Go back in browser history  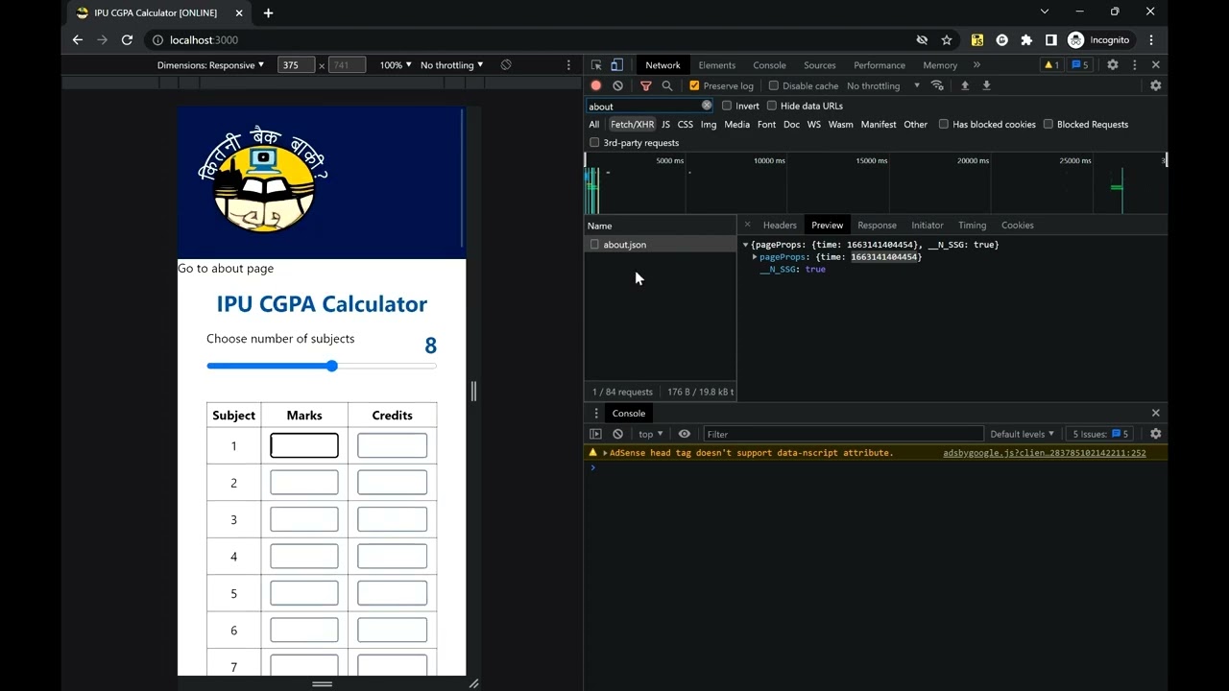click(x=78, y=40)
